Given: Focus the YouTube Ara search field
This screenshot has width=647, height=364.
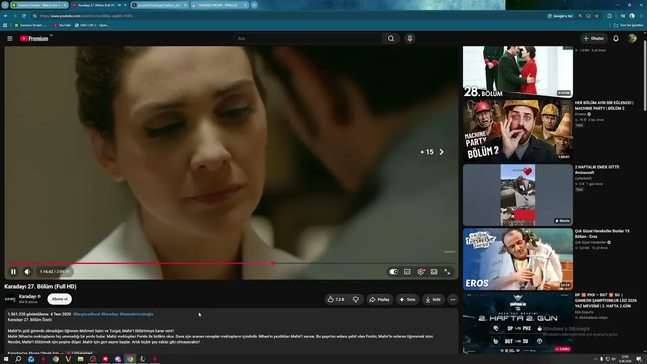Looking at the screenshot, I should coord(308,38).
